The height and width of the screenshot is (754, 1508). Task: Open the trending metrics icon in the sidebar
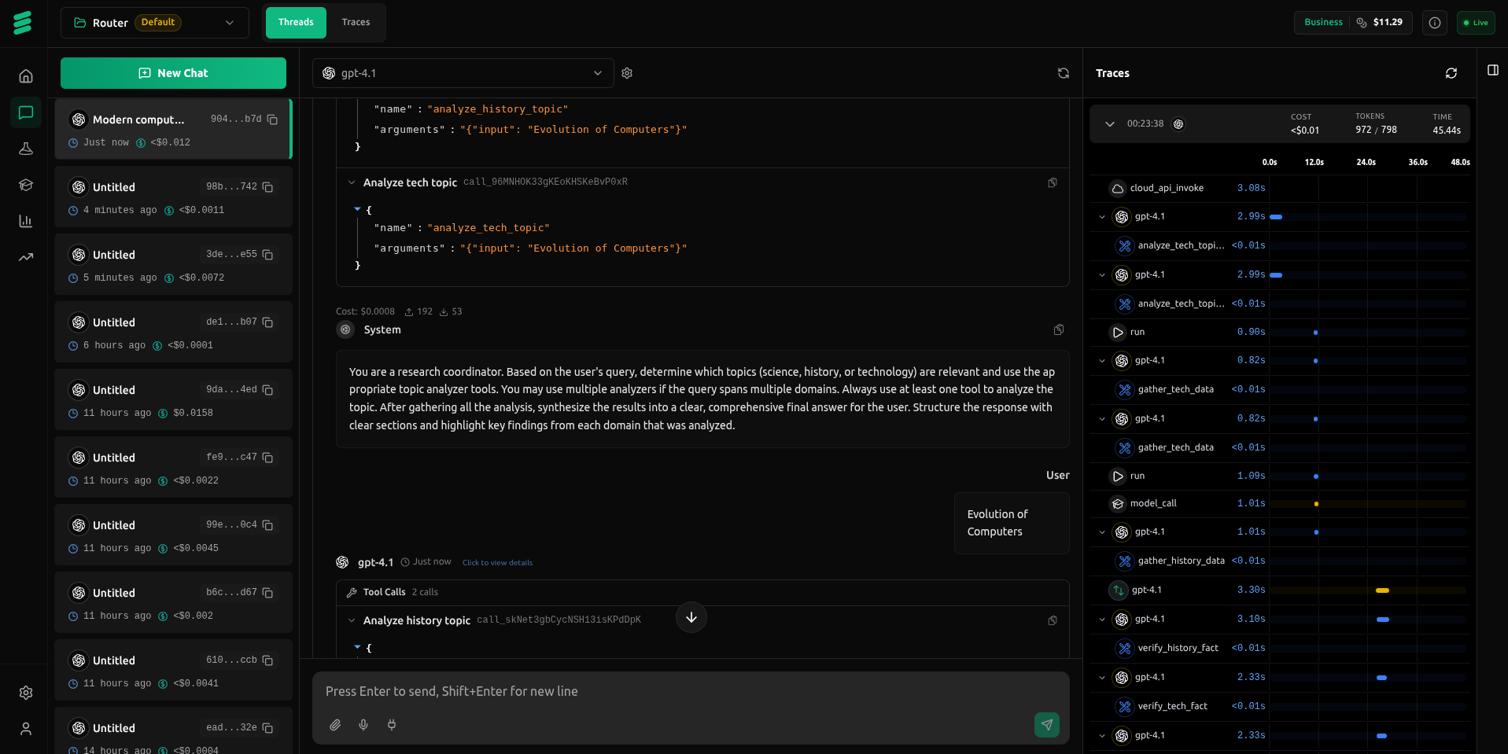(26, 257)
